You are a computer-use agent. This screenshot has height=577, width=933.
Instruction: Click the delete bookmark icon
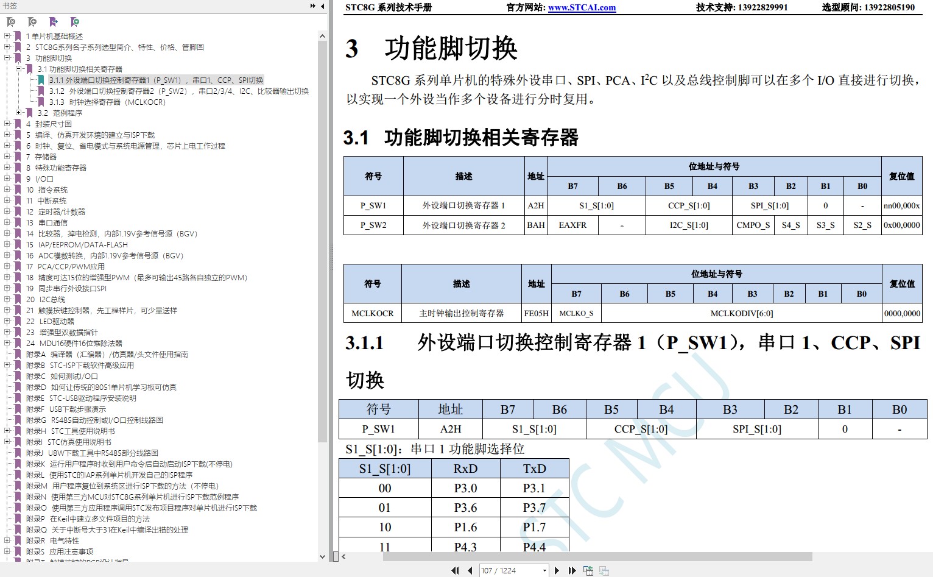pos(11,22)
